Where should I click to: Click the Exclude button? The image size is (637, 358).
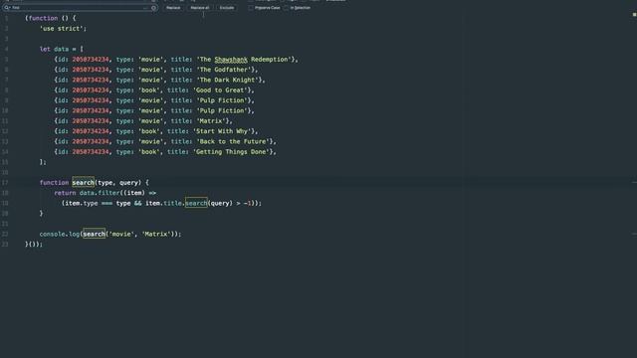(x=227, y=8)
